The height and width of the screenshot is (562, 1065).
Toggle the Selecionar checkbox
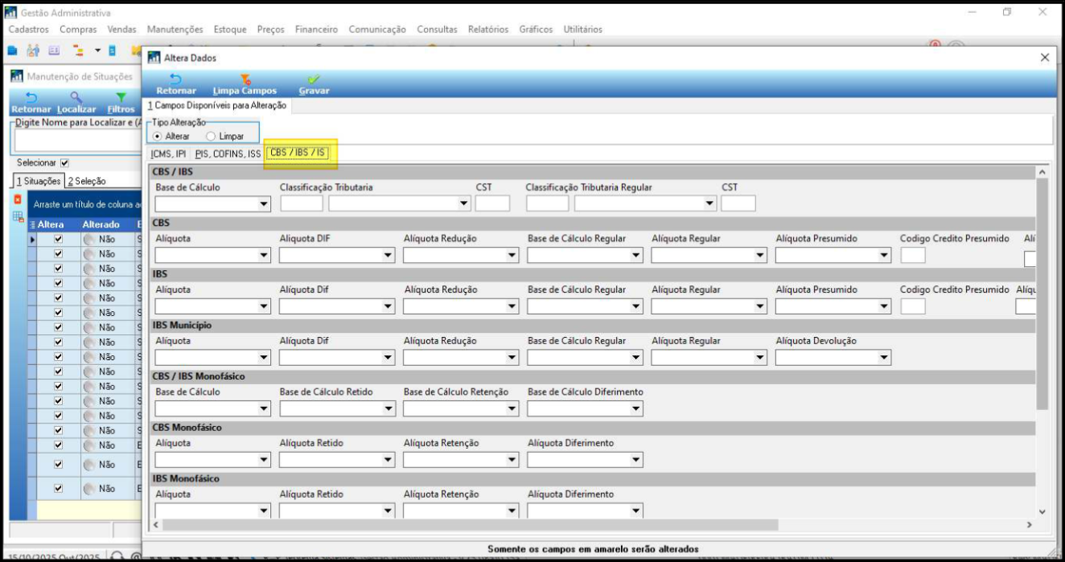(x=65, y=162)
